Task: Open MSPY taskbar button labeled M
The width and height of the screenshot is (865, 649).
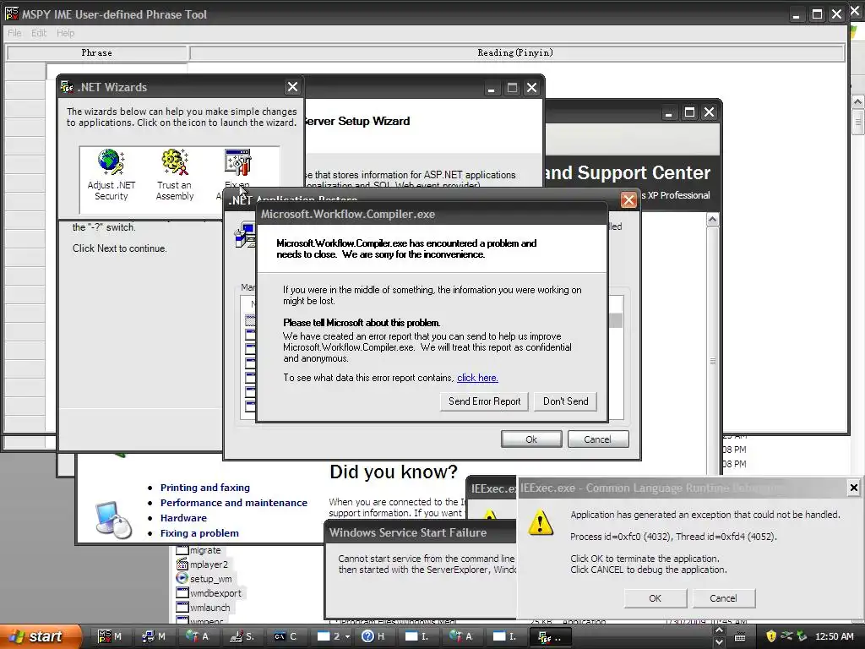Action: pos(110,636)
